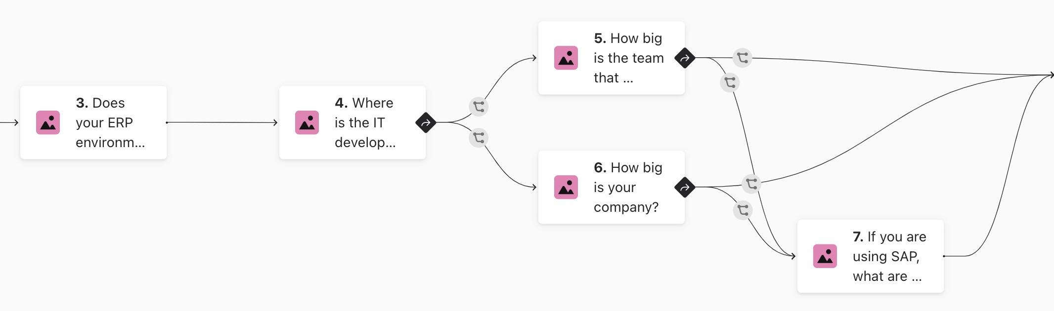The width and height of the screenshot is (1054, 311).
Task: Click the picture icon on question 7 card
Action: [x=825, y=256]
